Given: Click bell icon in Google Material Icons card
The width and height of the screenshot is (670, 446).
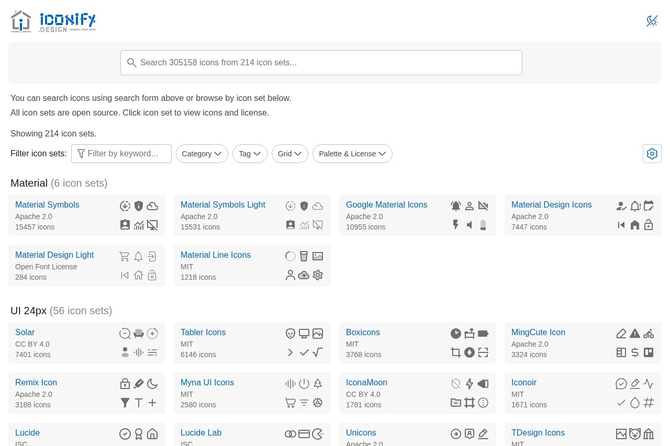Looking at the screenshot, I should pyautogui.click(x=456, y=206).
